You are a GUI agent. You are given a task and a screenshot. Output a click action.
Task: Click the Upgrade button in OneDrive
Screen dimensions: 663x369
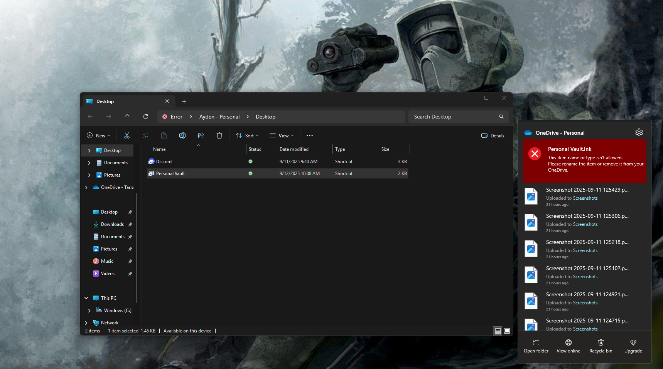click(x=633, y=346)
